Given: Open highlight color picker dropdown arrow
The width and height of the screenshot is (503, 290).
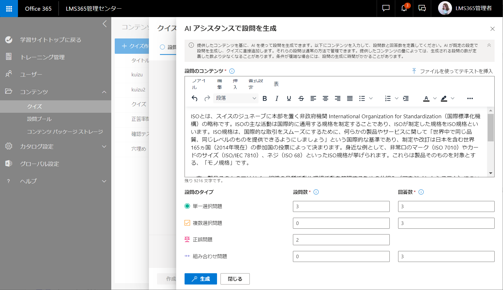Looking at the screenshot, I should 453,98.
